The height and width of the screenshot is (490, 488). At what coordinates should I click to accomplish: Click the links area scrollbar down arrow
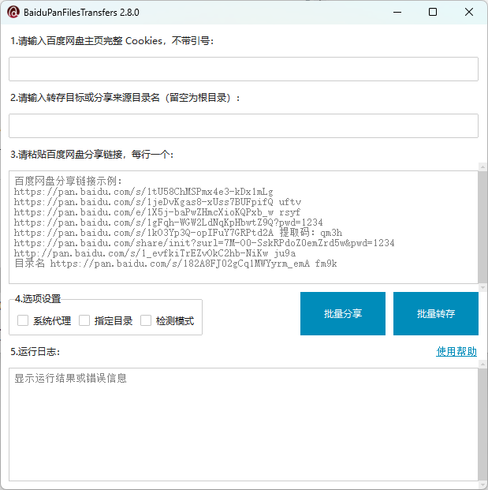tap(482, 287)
